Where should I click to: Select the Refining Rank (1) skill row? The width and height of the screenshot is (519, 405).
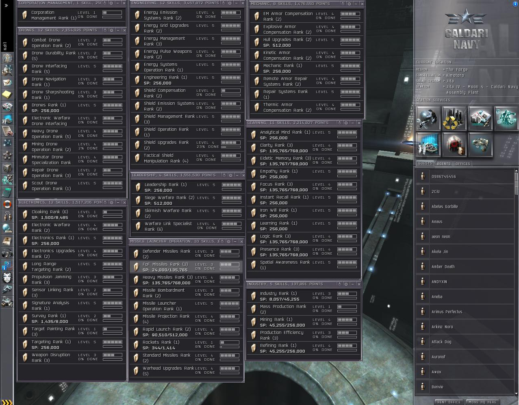(x=304, y=348)
